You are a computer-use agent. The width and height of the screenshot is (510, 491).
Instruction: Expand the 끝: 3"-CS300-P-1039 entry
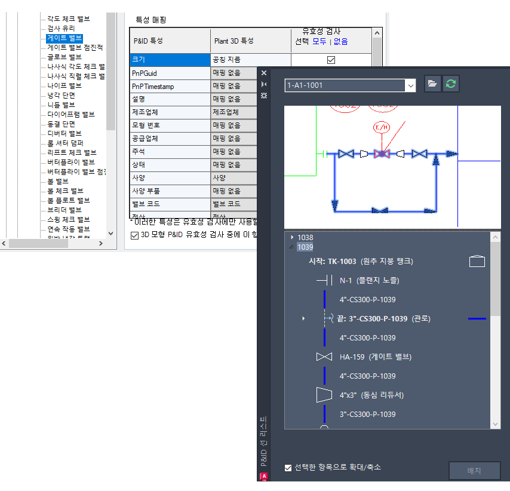point(303,318)
